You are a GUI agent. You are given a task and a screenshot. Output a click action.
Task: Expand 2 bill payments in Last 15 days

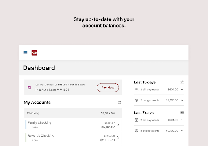(x=182, y=90)
